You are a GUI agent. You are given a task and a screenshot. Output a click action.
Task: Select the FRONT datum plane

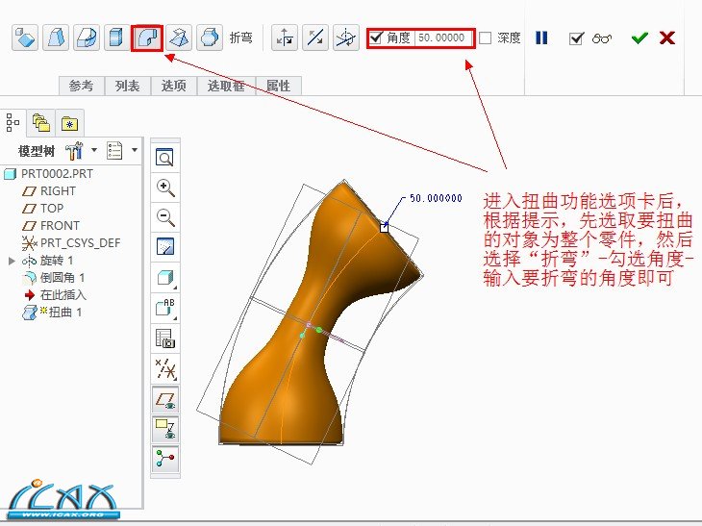[x=51, y=226]
